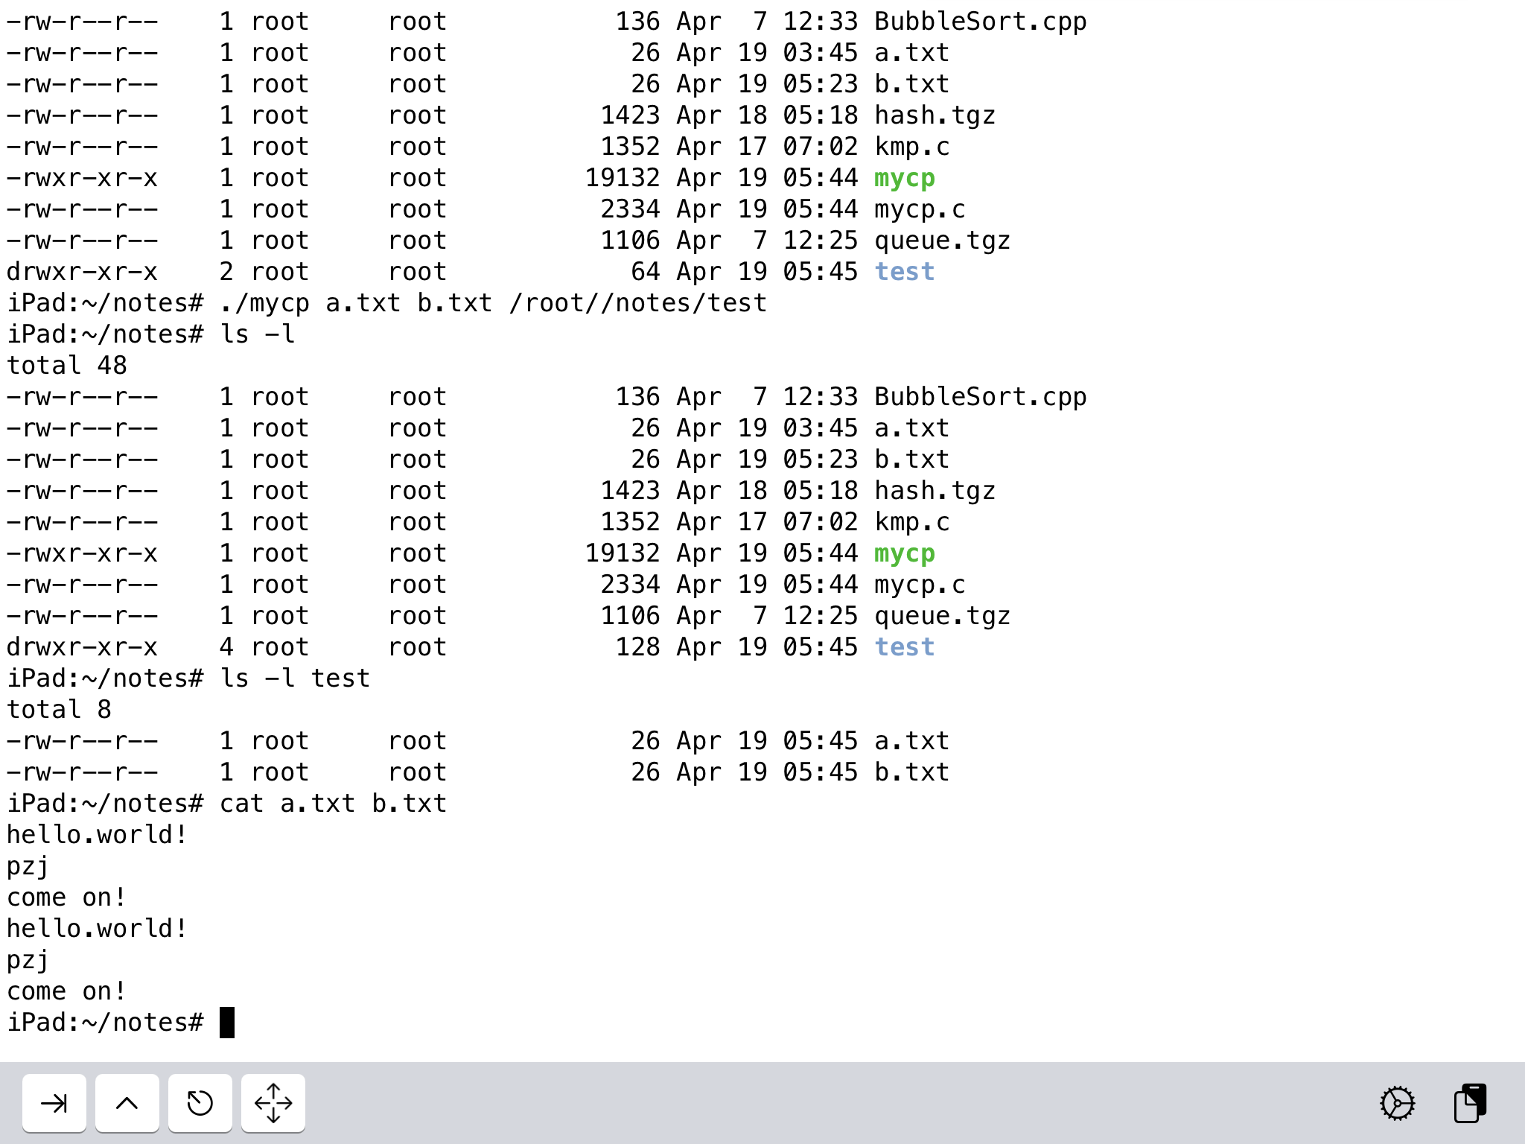The image size is (1525, 1144).
Task: Click the 'total 8' output line
Action: [60, 710]
